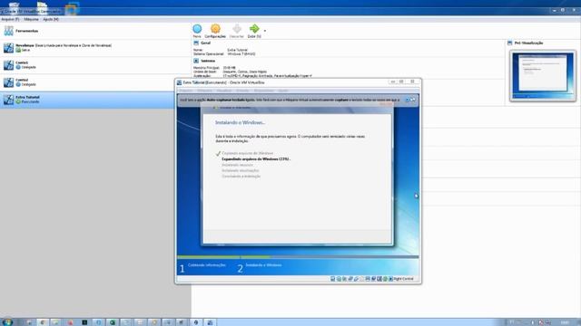Click the Conta2 machine OS icon
The width and height of the screenshot is (581, 326).
(x=8, y=82)
